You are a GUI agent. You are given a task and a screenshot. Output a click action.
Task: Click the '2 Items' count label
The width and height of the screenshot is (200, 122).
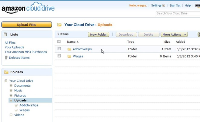coord(63,34)
